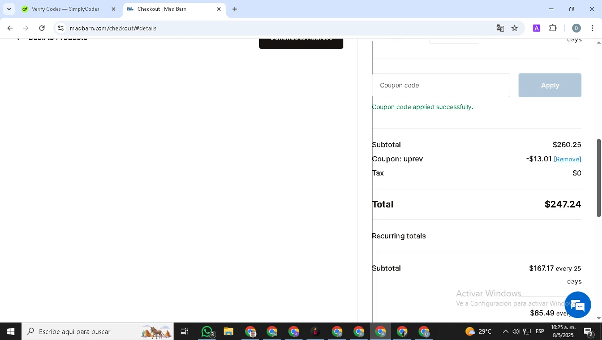Open the Chrome profile D avatar

coord(576,28)
